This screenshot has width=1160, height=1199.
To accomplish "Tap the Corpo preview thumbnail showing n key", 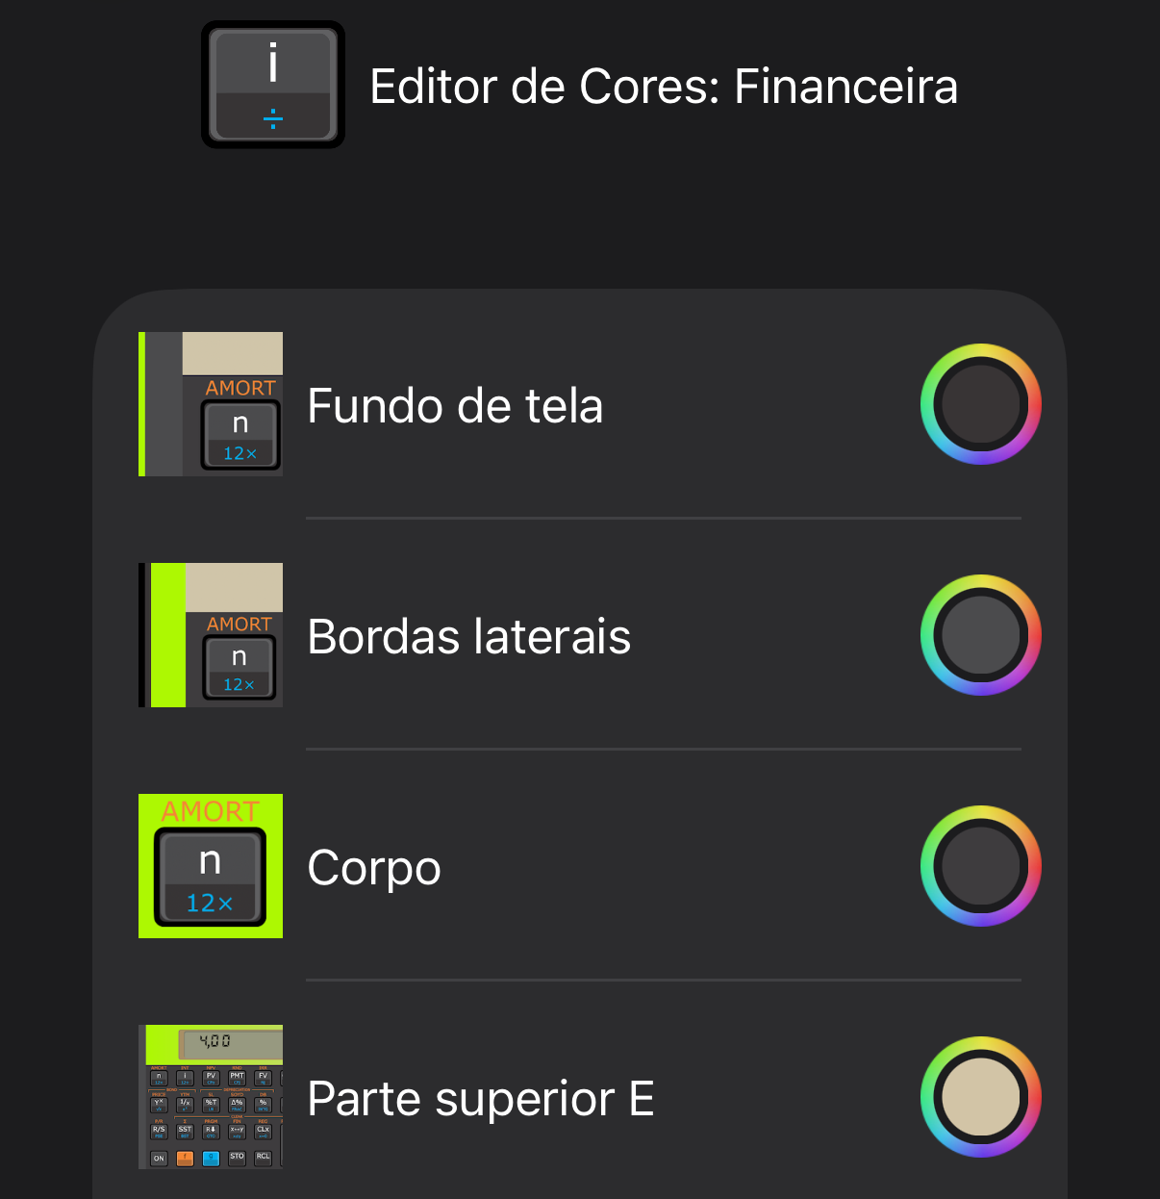I will coord(211,866).
